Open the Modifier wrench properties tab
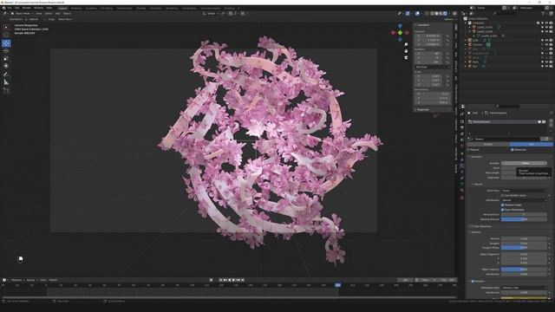 pyautogui.click(x=462, y=159)
